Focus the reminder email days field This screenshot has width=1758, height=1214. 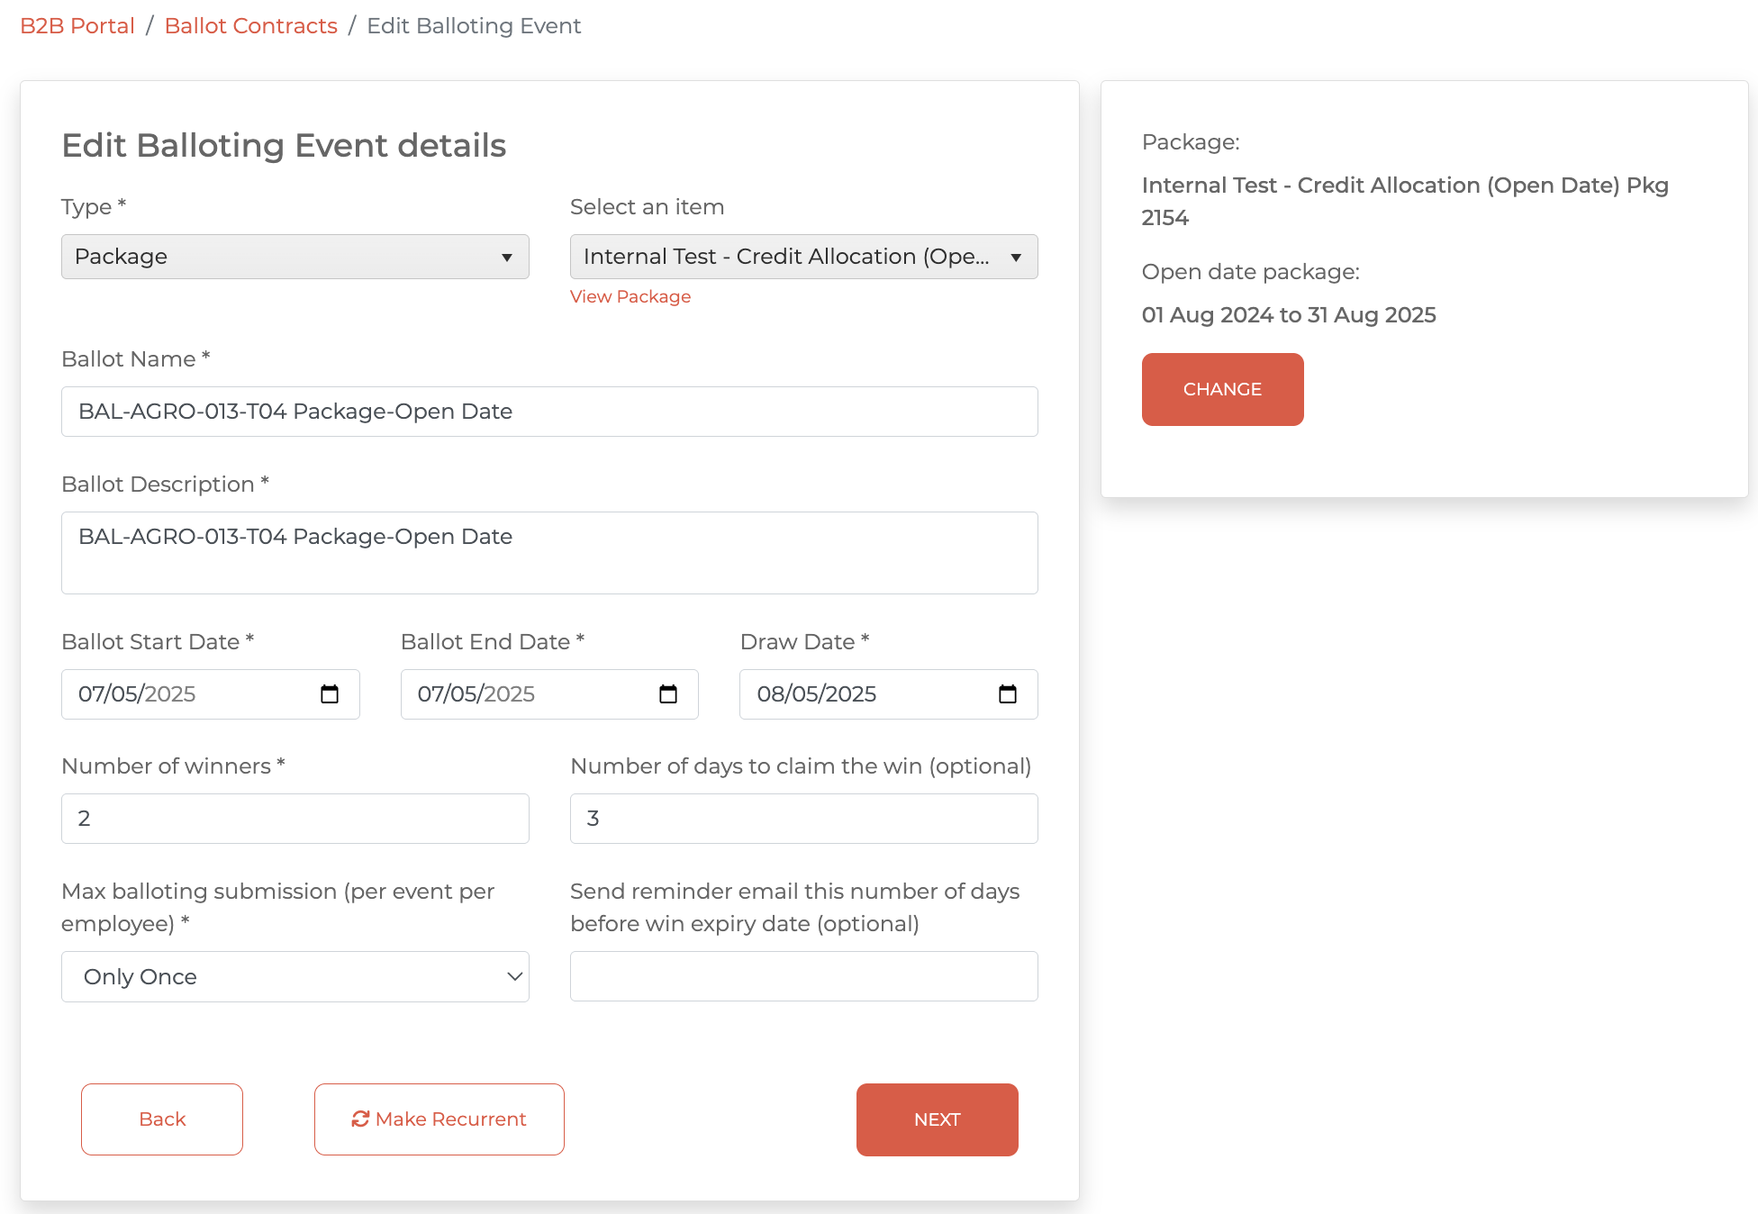click(803, 976)
